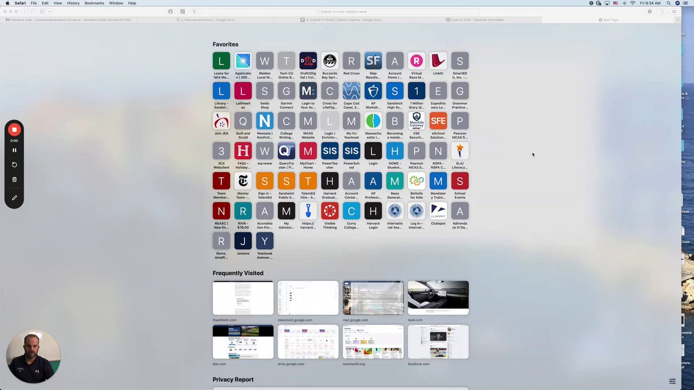694x390 pixels.
Task: Open the Curry College favorite
Action: (351, 211)
